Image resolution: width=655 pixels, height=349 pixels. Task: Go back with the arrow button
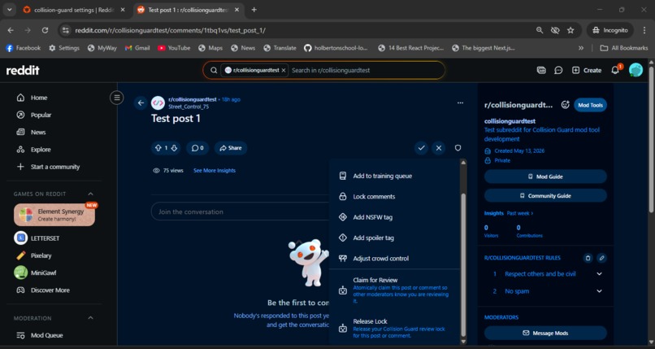[141, 103]
